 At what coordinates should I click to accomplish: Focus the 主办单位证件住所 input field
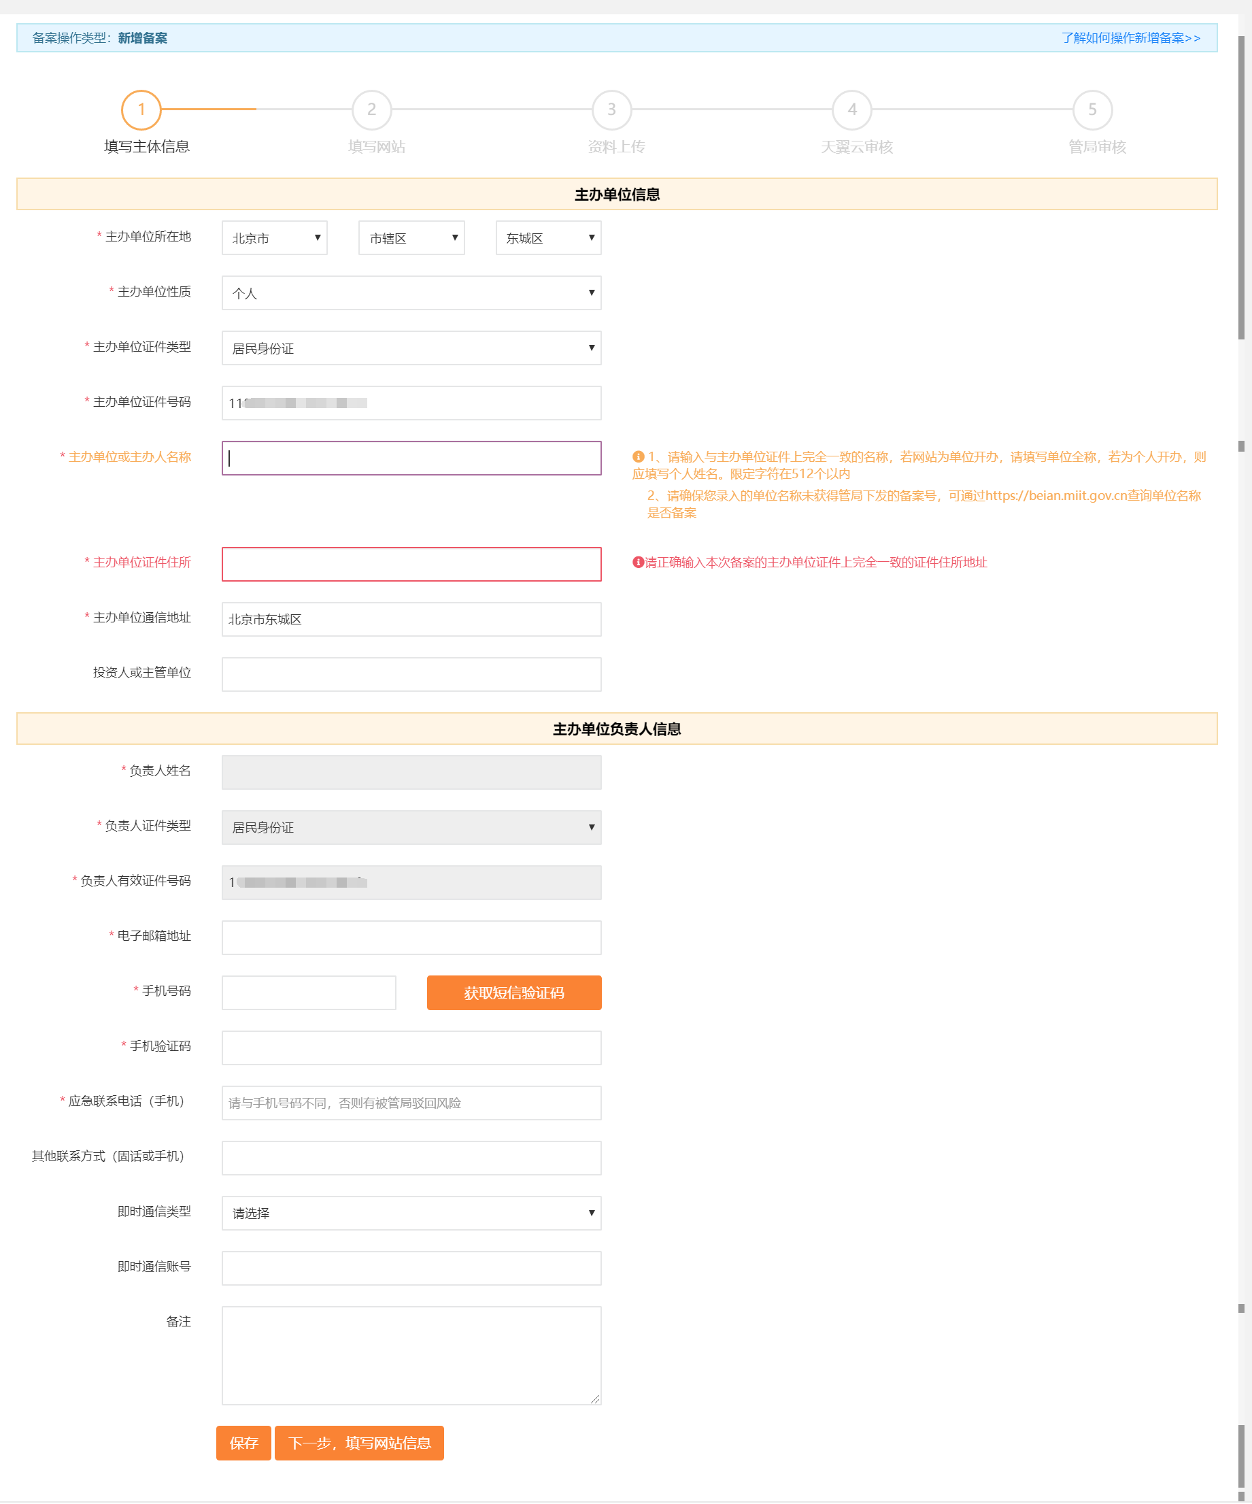point(411,565)
